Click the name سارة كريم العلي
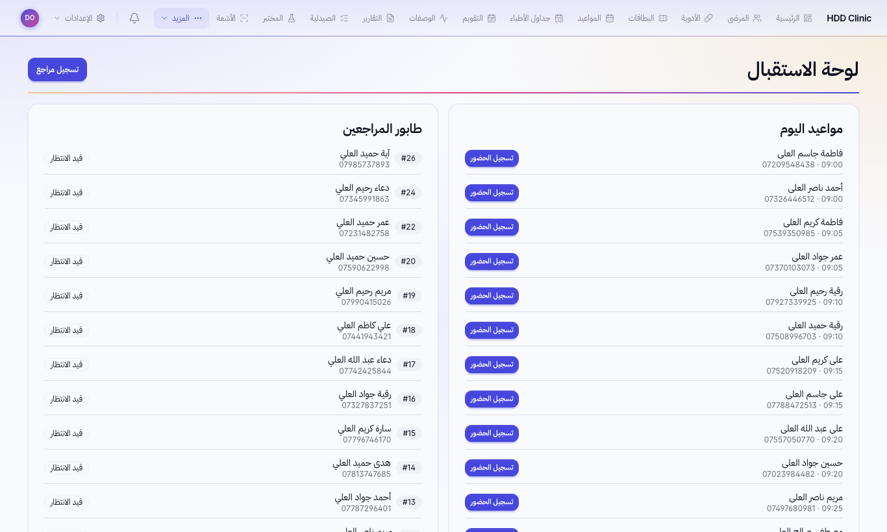887x532 pixels. tap(364, 429)
